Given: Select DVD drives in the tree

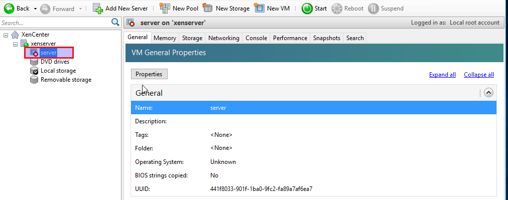Looking at the screenshot, I should coord(55,62).
